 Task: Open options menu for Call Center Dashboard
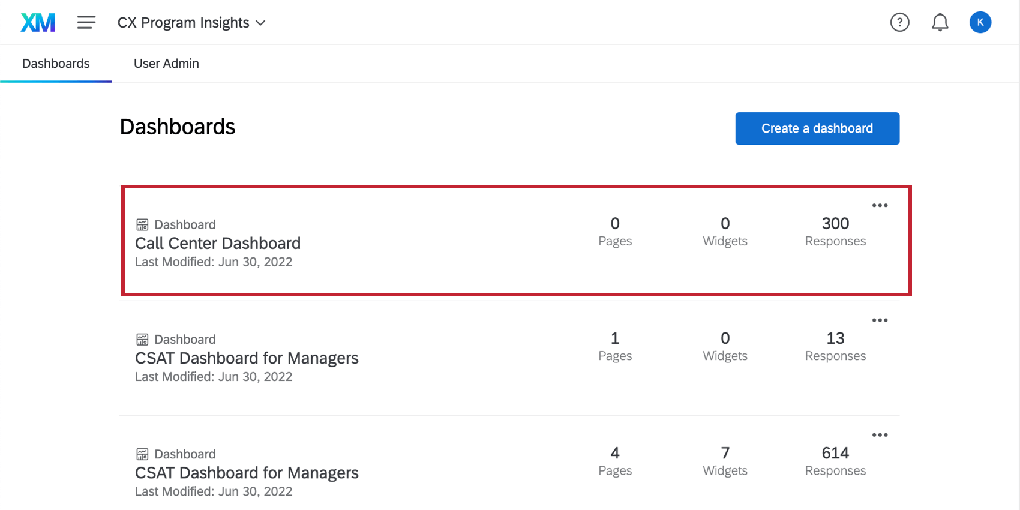pos(880,205)
